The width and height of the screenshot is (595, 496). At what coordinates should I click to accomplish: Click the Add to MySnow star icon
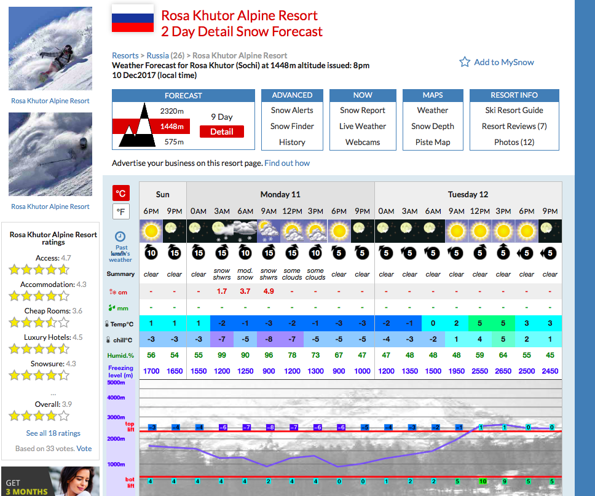465,62
